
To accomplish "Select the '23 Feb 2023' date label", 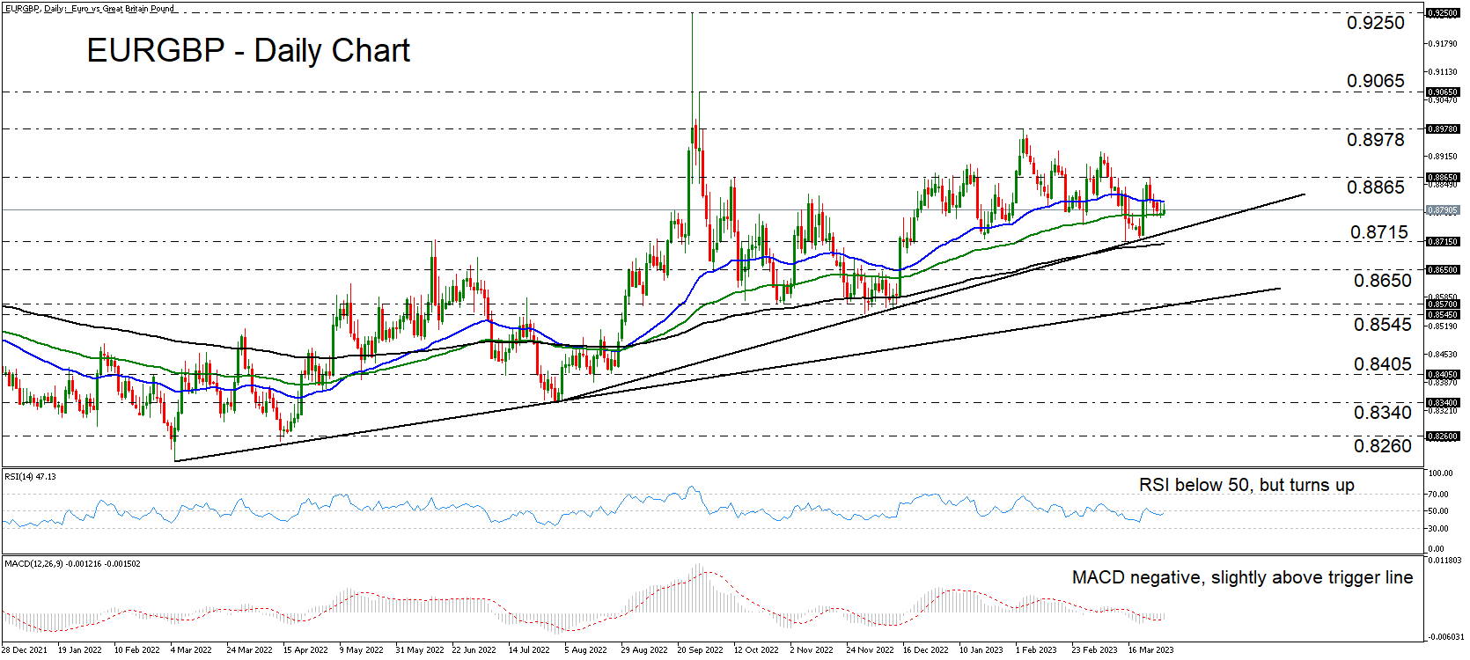I will pos(1094,650).
